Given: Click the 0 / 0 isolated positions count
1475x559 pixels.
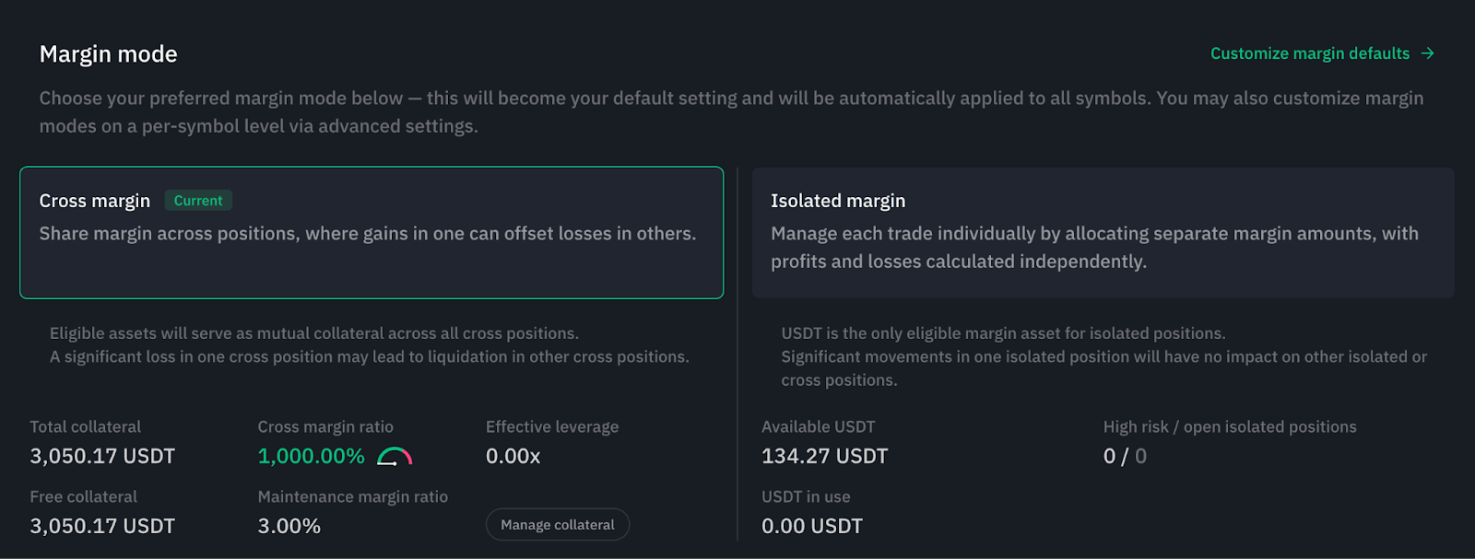Looking at the screenshot, I should (x=1125, y=456).
